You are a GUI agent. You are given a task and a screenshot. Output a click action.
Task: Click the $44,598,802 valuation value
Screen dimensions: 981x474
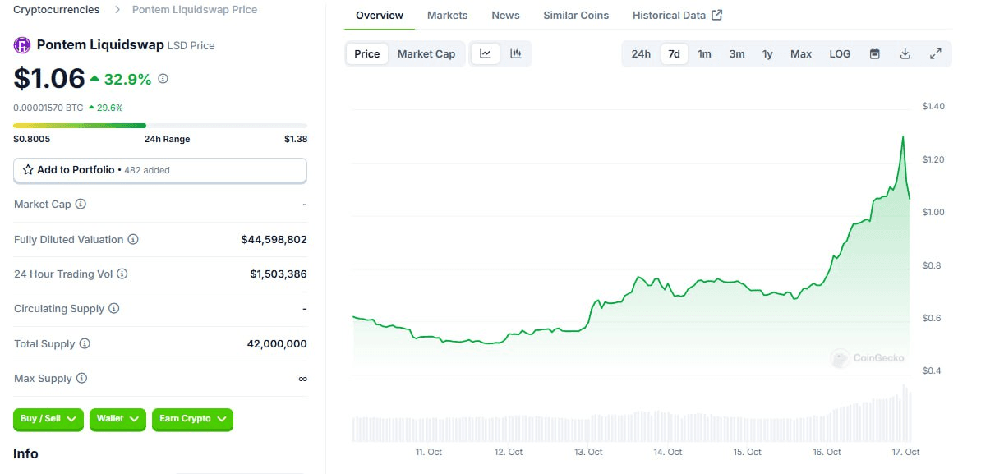pos(274,239)
